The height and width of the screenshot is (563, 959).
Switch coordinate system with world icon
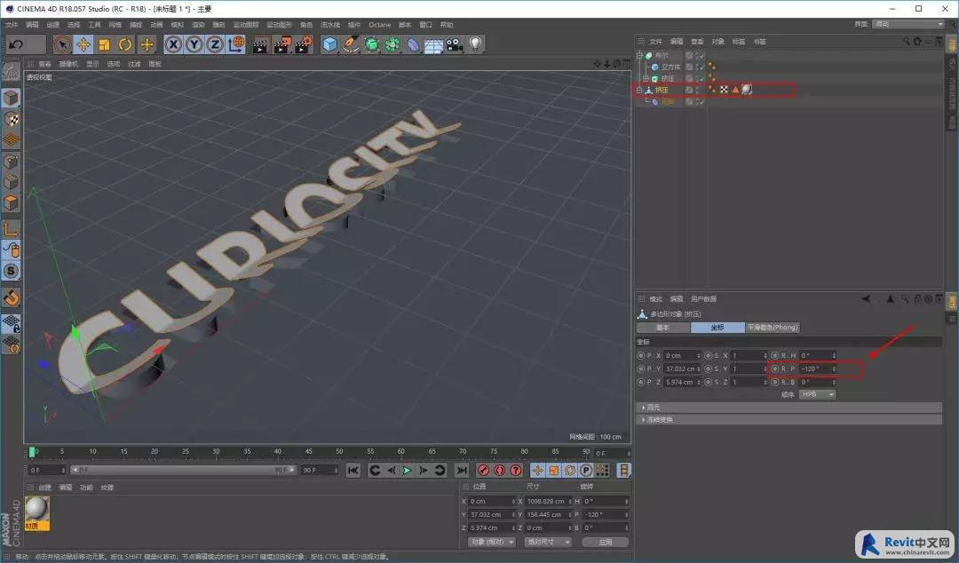[x=236, y=44]
